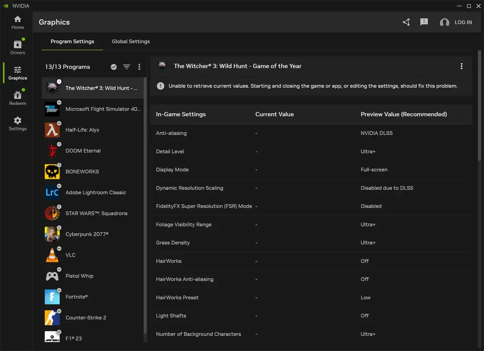Viewport: 484px width, 351px height.
Task: Select the DOOM Eternal game thumbnail
Action: [x=52, y=150]
